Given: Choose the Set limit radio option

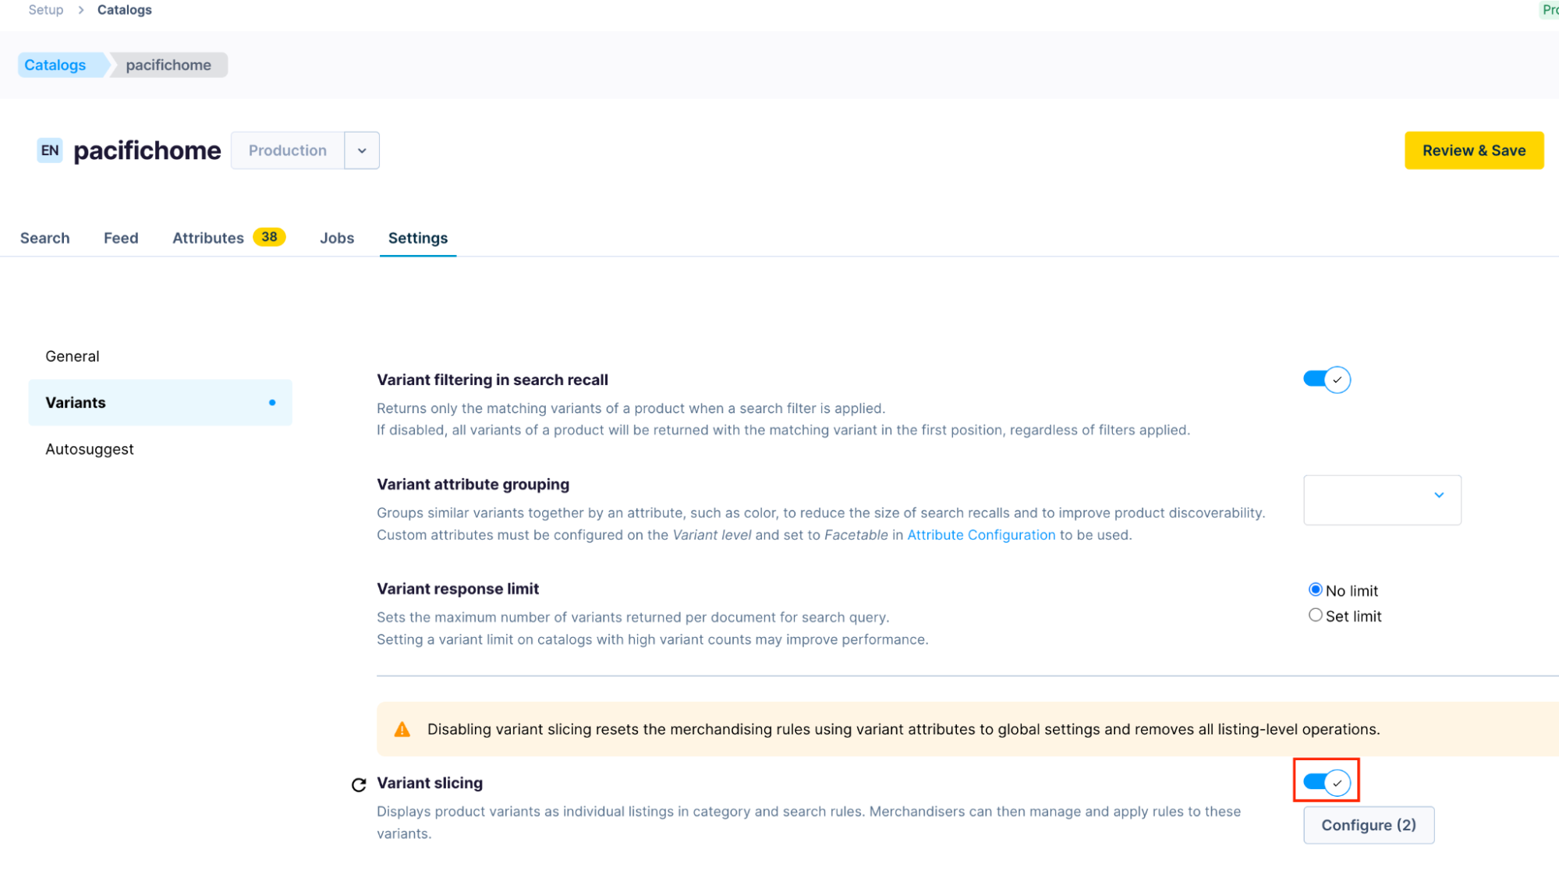Looking at the screenshot, I should (x=1316, y=615).
